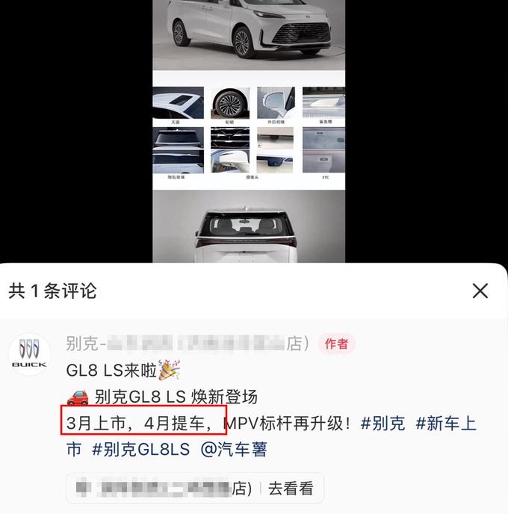The height and width of the screenshot is (514, 508).
Task: Open the Buick logo profile avatar
Action: coord(29,354)
